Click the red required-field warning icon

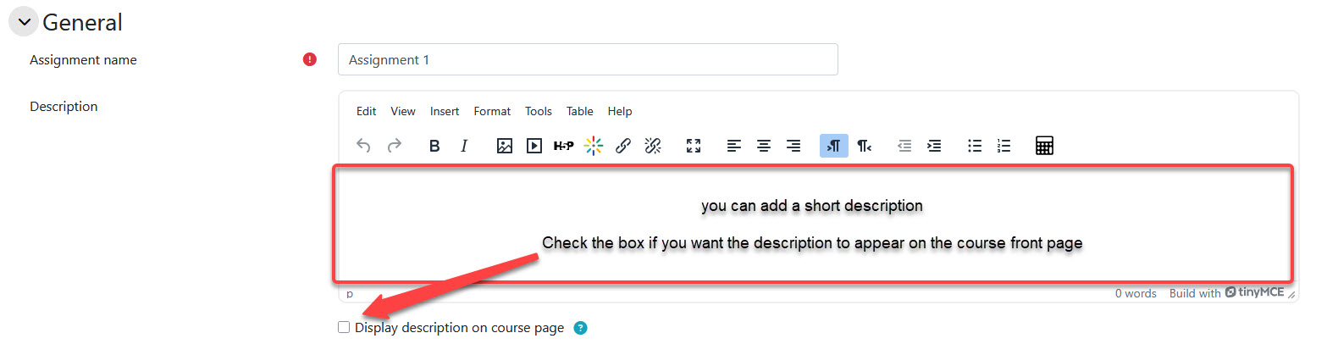tap(310, 59)
